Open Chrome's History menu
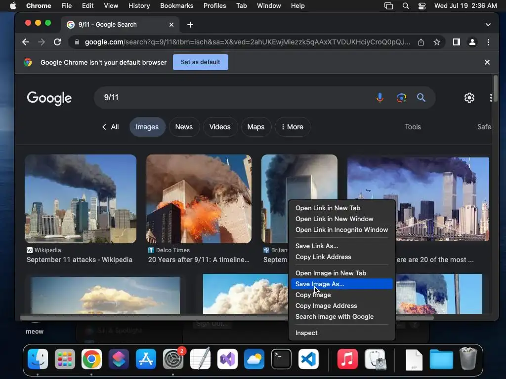 139,5
